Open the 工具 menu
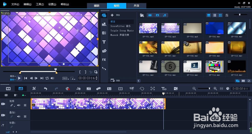This screenshot has height=134, width=252. coord(40,4)
